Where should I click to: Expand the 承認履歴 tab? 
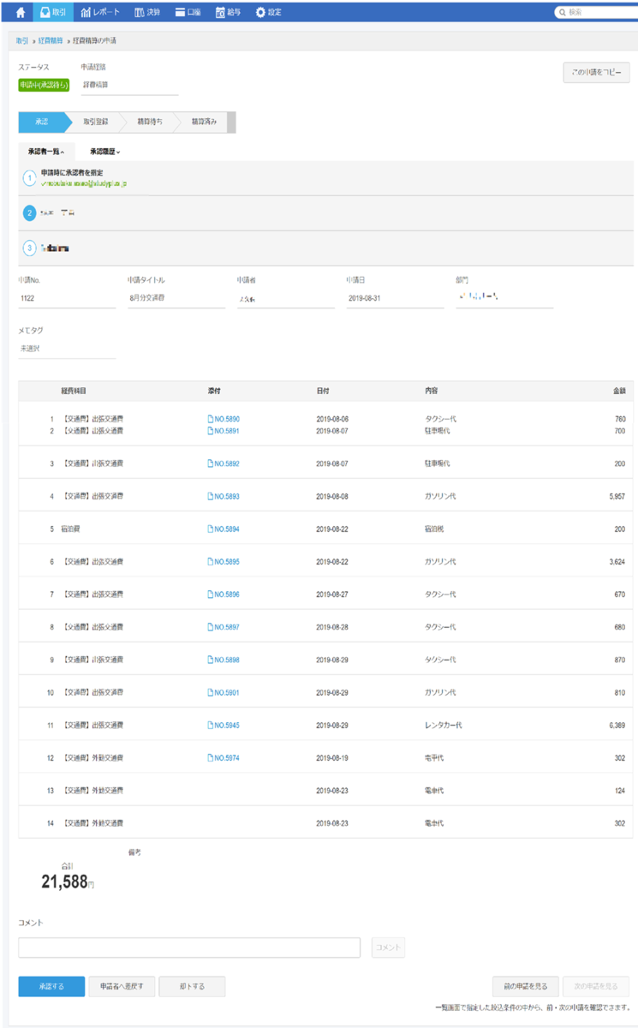[105, 151]
